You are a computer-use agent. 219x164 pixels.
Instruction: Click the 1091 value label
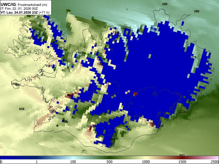click(32, 38)
